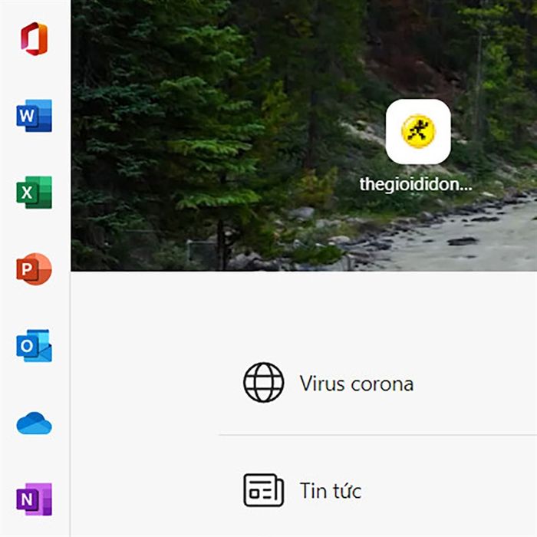Launch OneNote from the sidebar
This screenshot has height=537, width=537.
pos(34,499)
